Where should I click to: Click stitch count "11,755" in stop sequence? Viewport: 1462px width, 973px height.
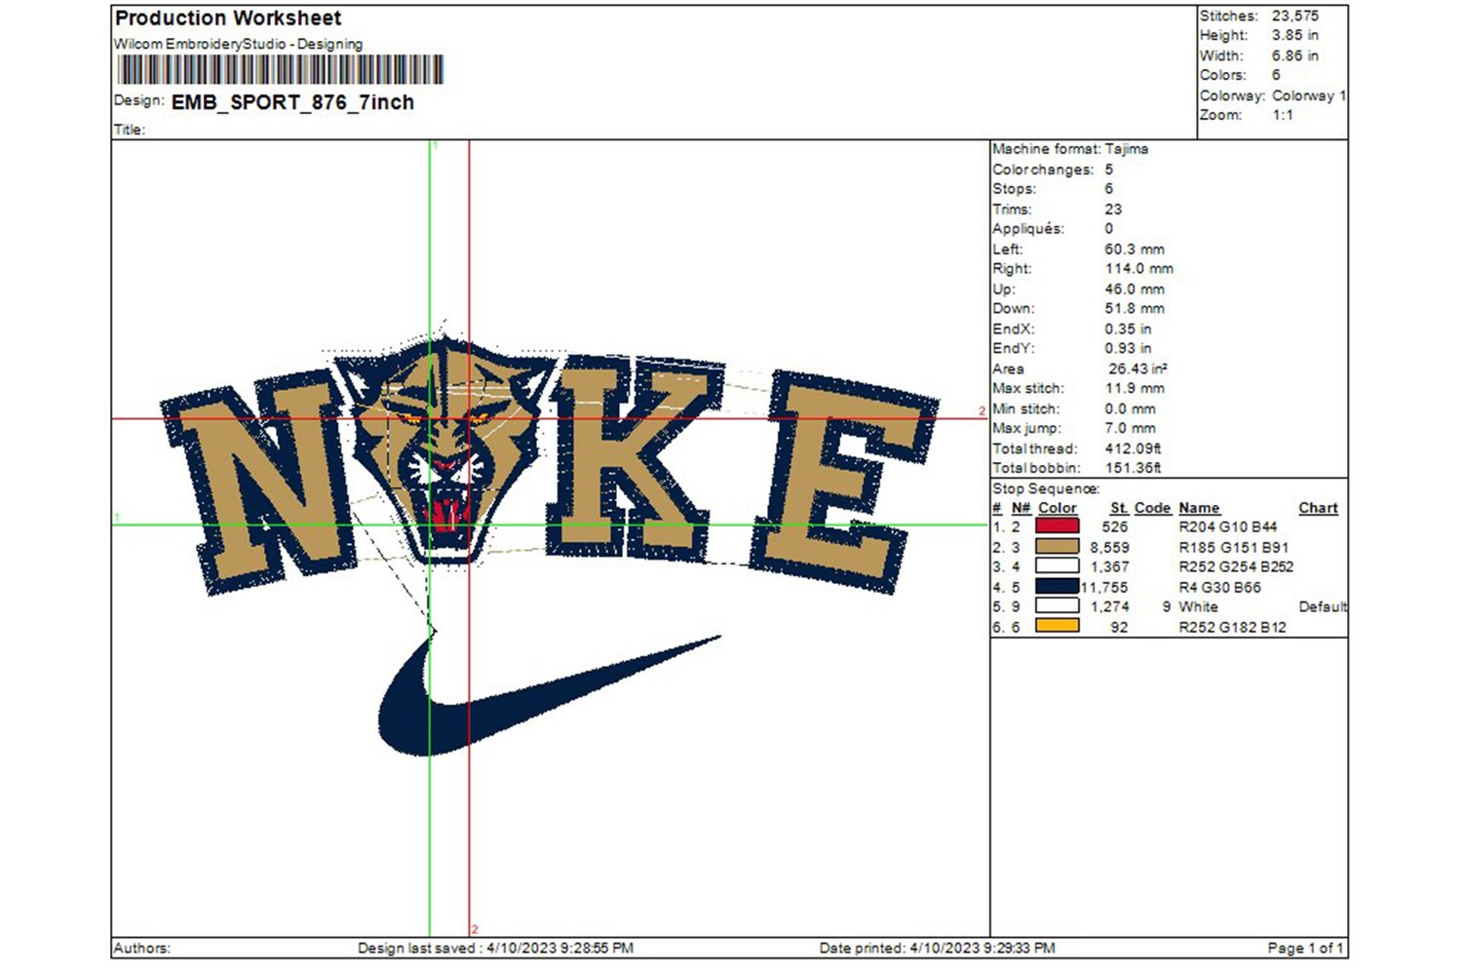click(x=1104, y=588)
